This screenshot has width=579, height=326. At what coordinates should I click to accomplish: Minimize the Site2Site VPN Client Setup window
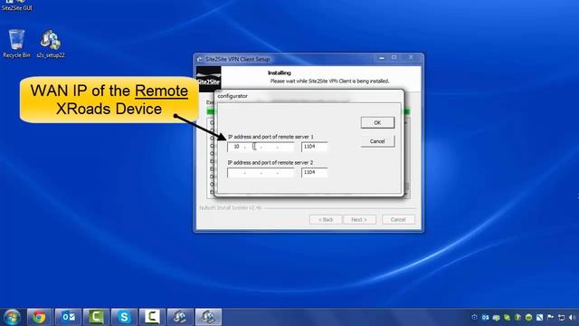382,58
